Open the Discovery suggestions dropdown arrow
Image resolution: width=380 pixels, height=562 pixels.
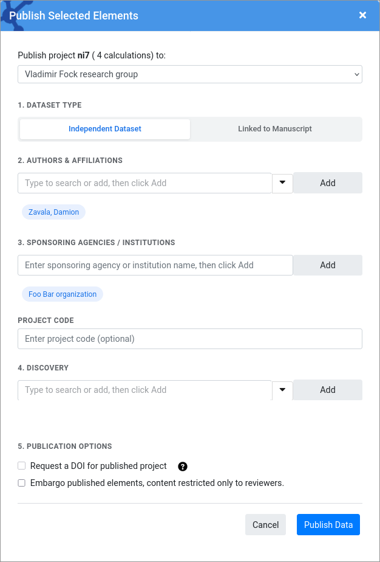(x=282, y=390)
